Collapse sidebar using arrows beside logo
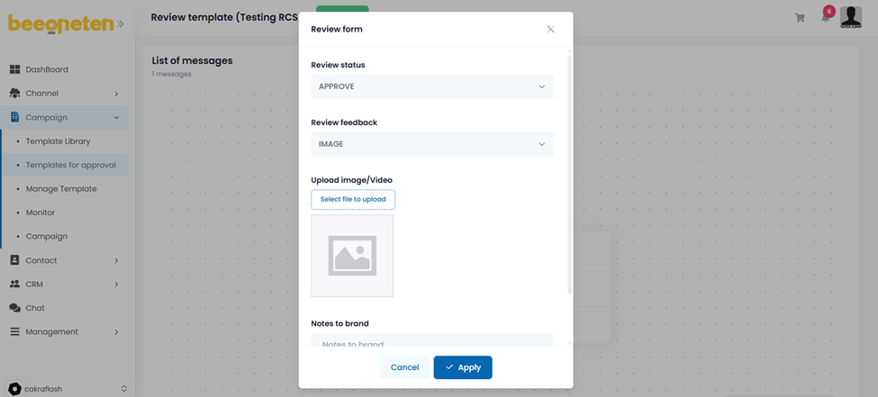The width and height of the screenshot is (878, 397). tap(120, 24)
